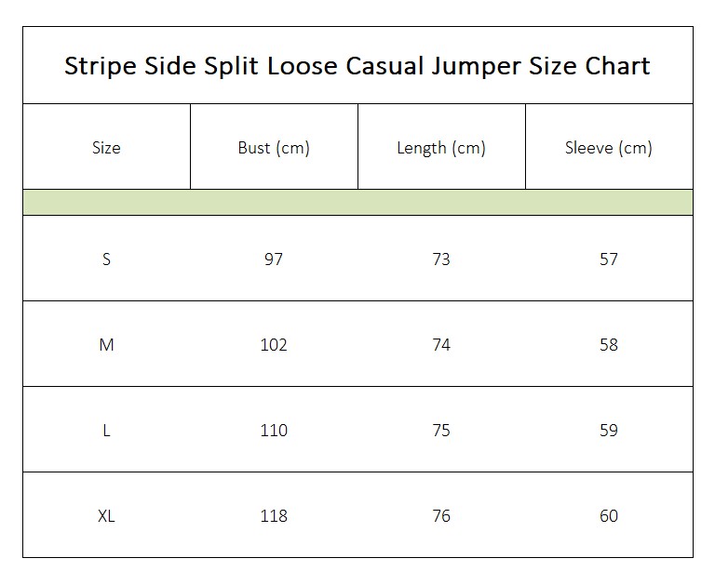Select the S size cell
The width and height of the screenshot is (715, 585).
[x=106, y=259]
